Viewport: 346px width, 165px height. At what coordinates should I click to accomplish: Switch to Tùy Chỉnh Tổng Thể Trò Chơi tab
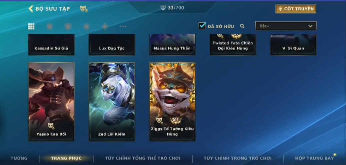click(x=143, y=158)
